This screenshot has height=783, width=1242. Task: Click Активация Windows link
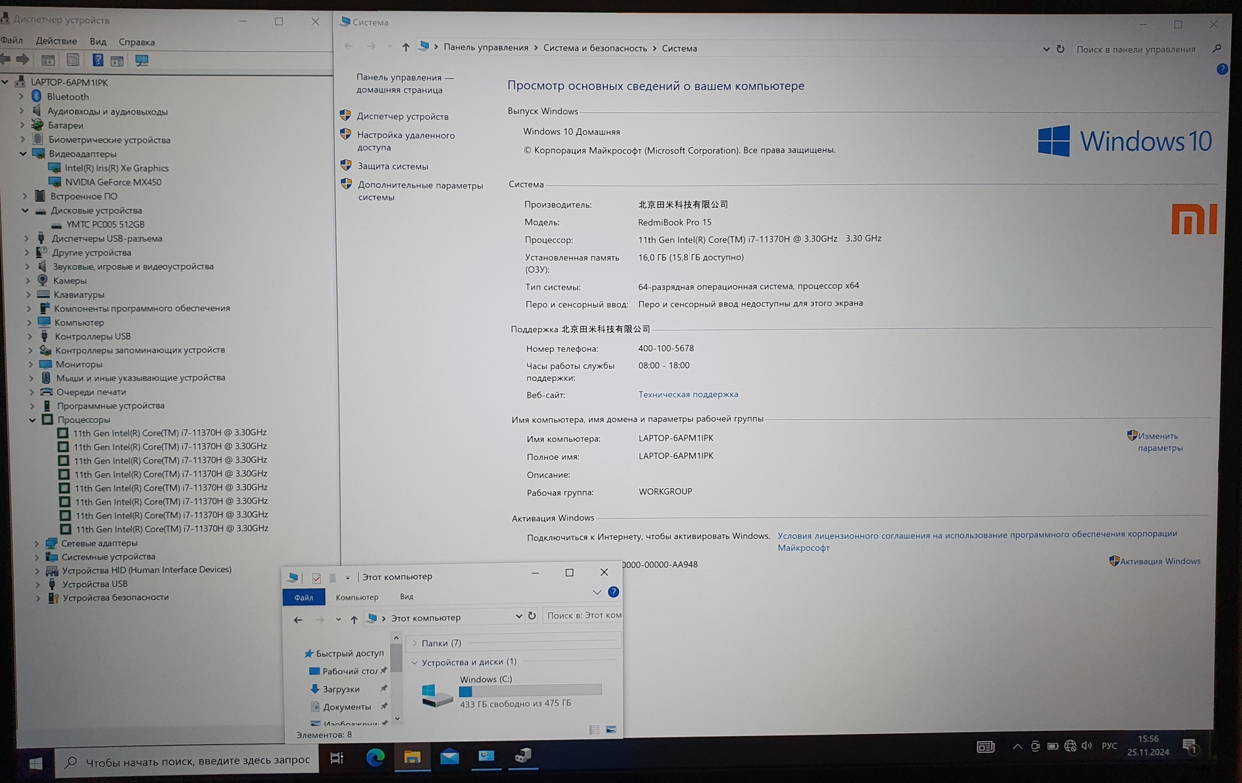point(1160,561)
